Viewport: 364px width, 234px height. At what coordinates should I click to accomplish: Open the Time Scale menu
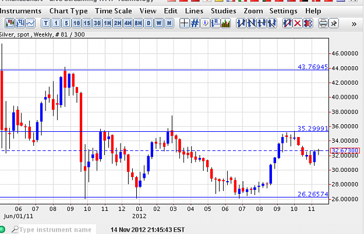tap(114, 11)
